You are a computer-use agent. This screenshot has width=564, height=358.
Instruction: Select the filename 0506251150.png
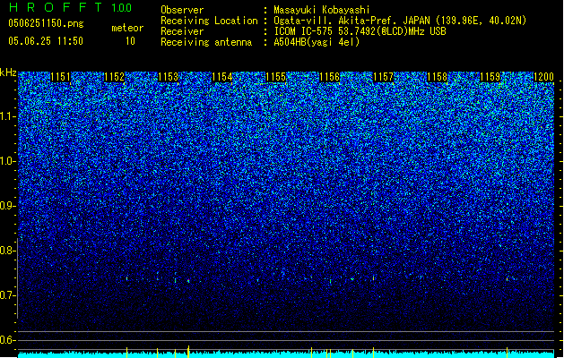[46, 23]
